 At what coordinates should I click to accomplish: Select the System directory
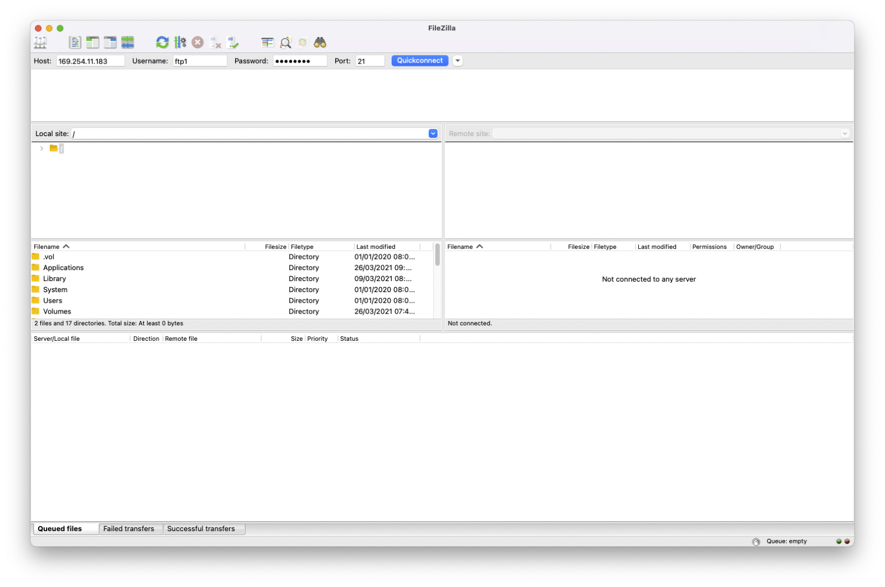point(232,290)
